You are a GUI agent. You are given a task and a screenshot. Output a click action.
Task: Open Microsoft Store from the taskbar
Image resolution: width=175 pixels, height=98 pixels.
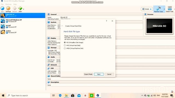(73, 96)
